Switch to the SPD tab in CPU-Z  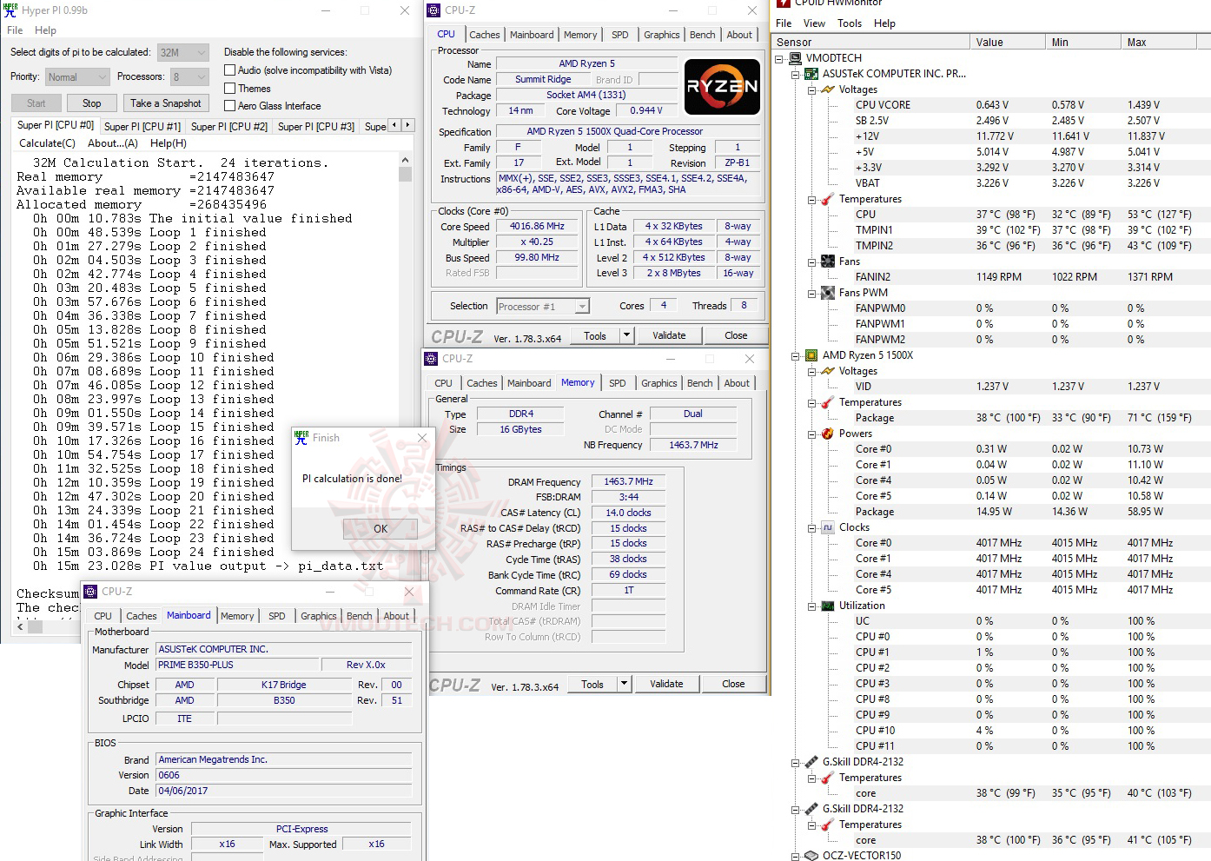point(619,35)
